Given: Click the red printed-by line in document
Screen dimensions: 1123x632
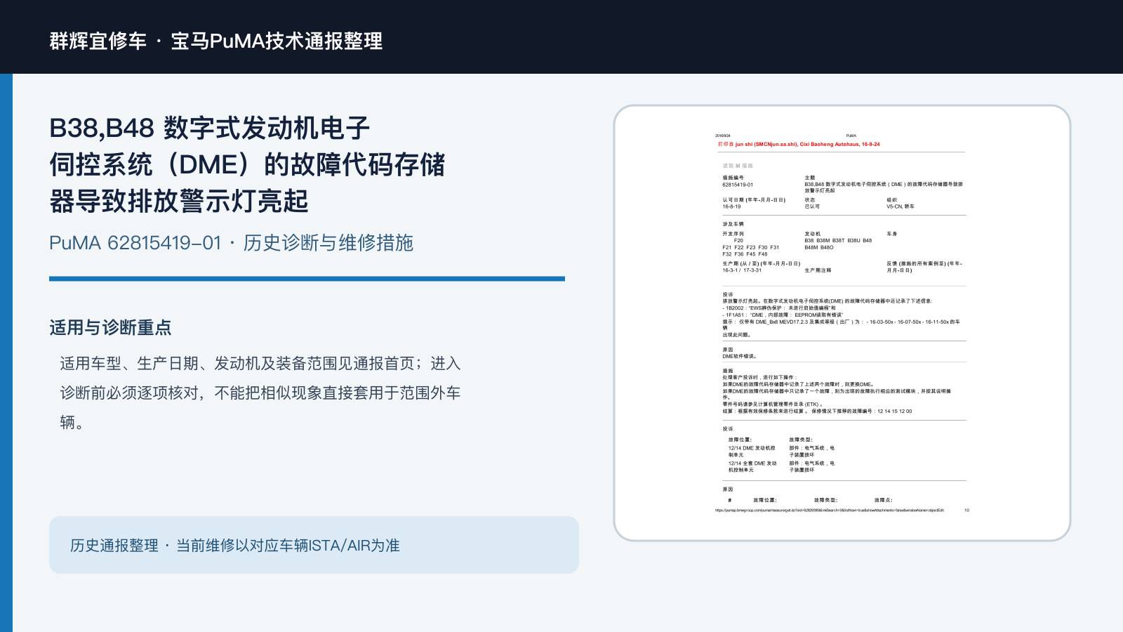Looking at the screenshot, I should [799, 144].
